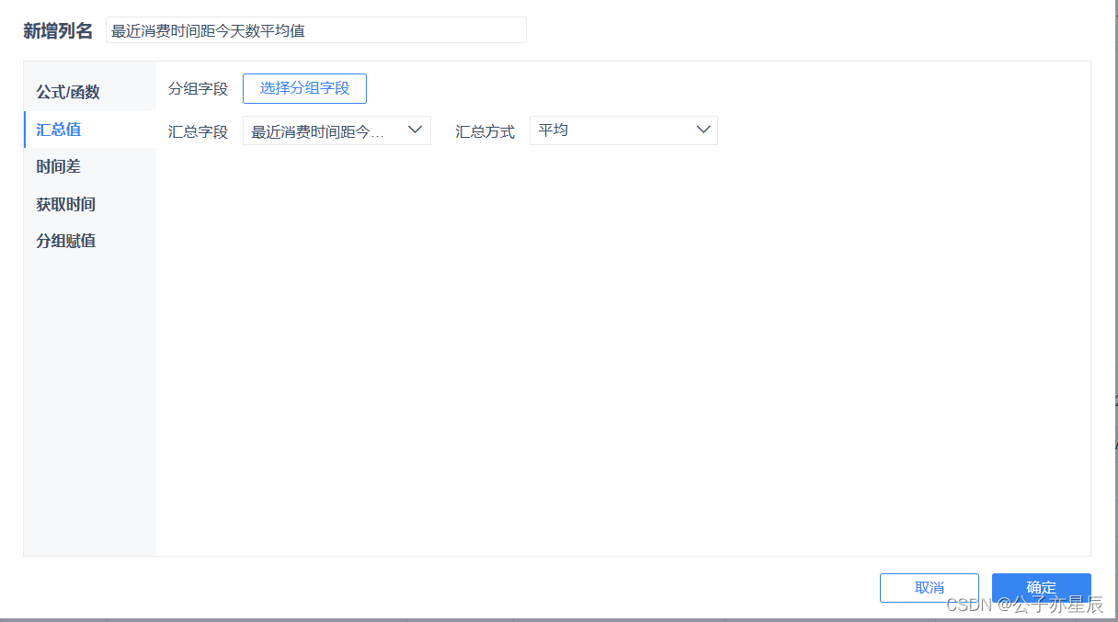Click the 新增列名 input field

(x=317, y=29)
